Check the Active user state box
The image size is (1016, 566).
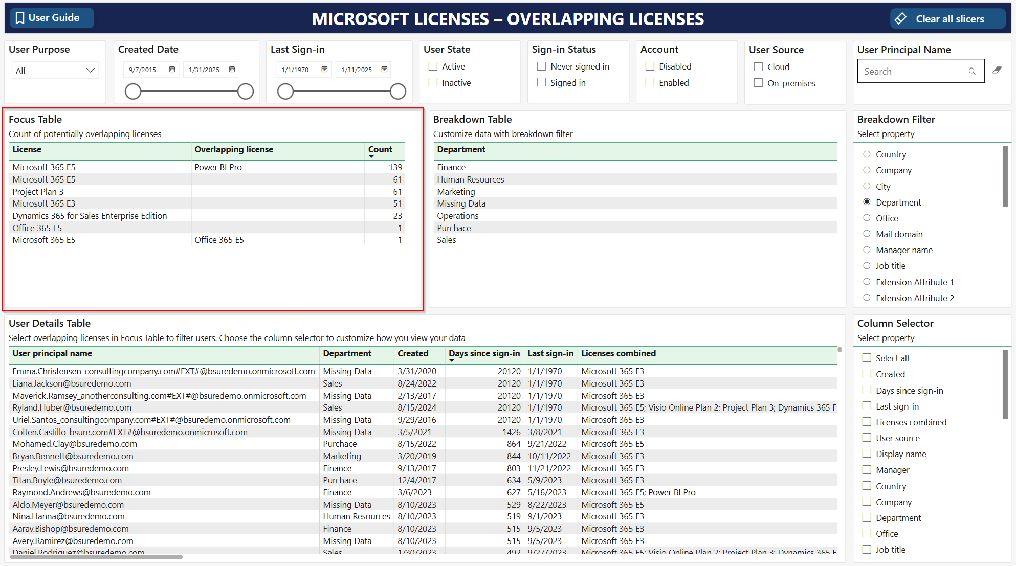(433, 66)
